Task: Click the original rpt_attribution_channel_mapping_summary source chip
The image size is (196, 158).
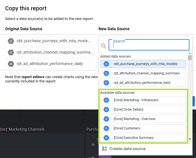Action: (49, 52)
